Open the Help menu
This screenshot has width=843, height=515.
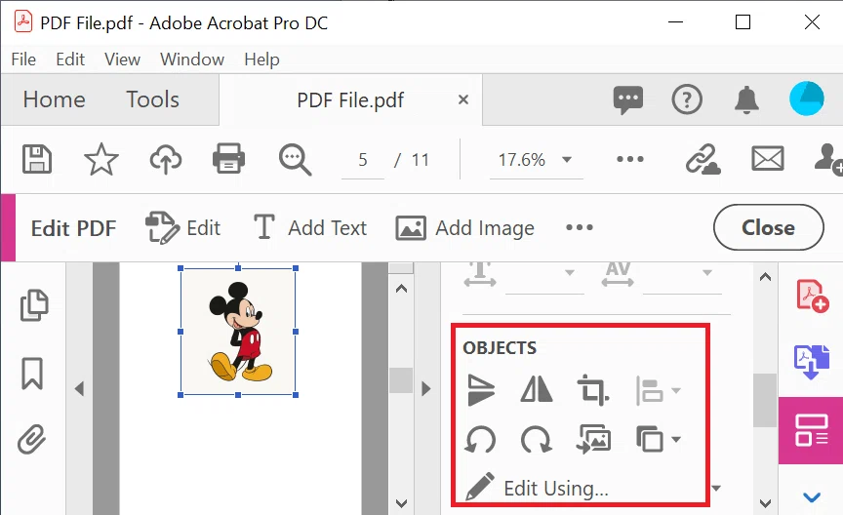[261, 59]
